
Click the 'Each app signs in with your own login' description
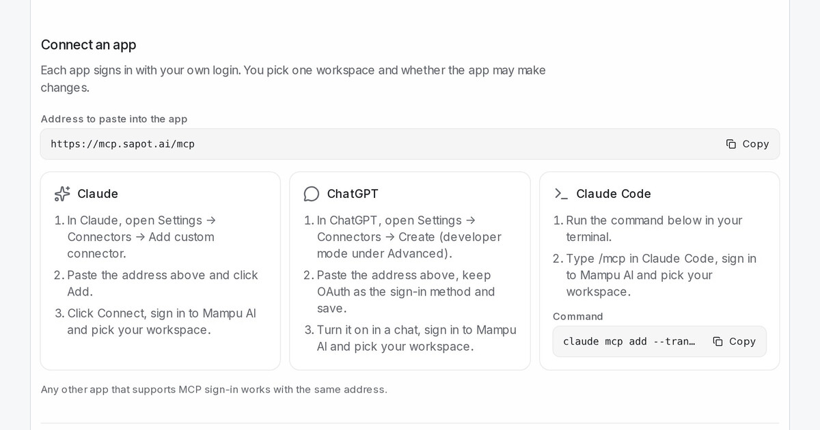[x=293, y=78]
